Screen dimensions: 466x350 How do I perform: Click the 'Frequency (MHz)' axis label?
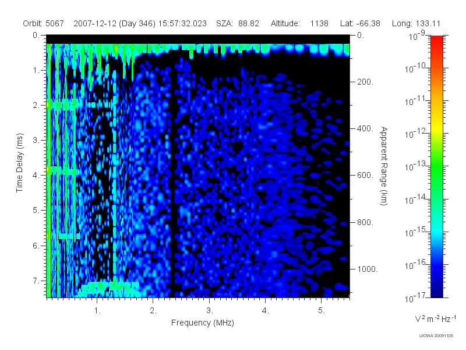(202, 323)
